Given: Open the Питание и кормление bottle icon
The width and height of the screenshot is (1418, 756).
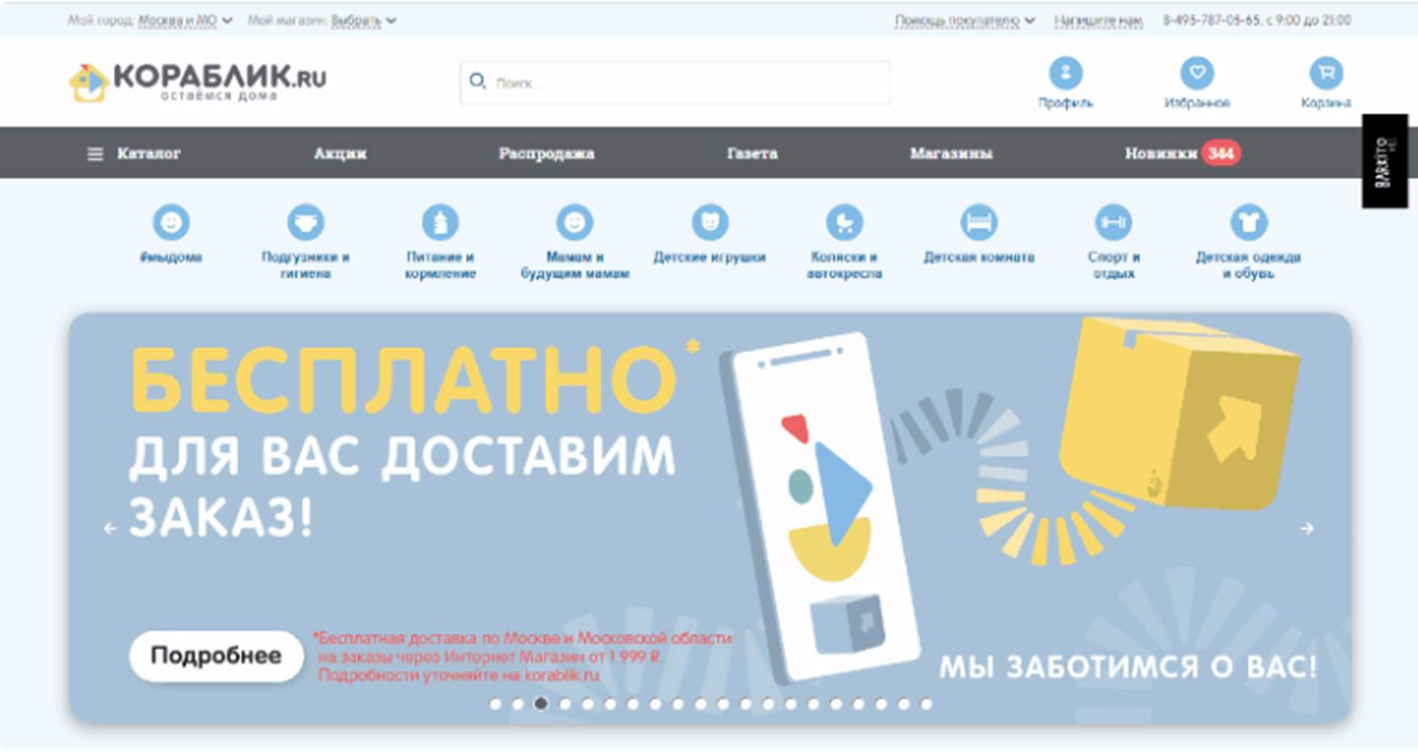Looking at the screenshot, I should tap(440, 223).
